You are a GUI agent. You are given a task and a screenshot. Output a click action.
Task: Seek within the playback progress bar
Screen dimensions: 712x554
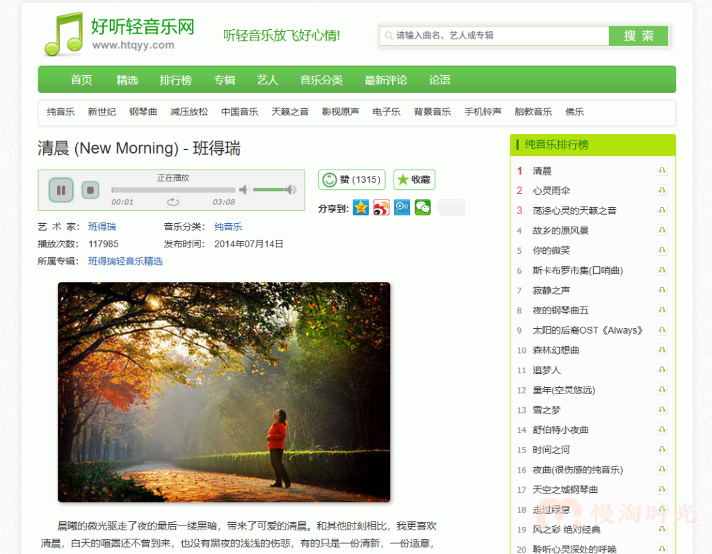click(x=173, y=190)
